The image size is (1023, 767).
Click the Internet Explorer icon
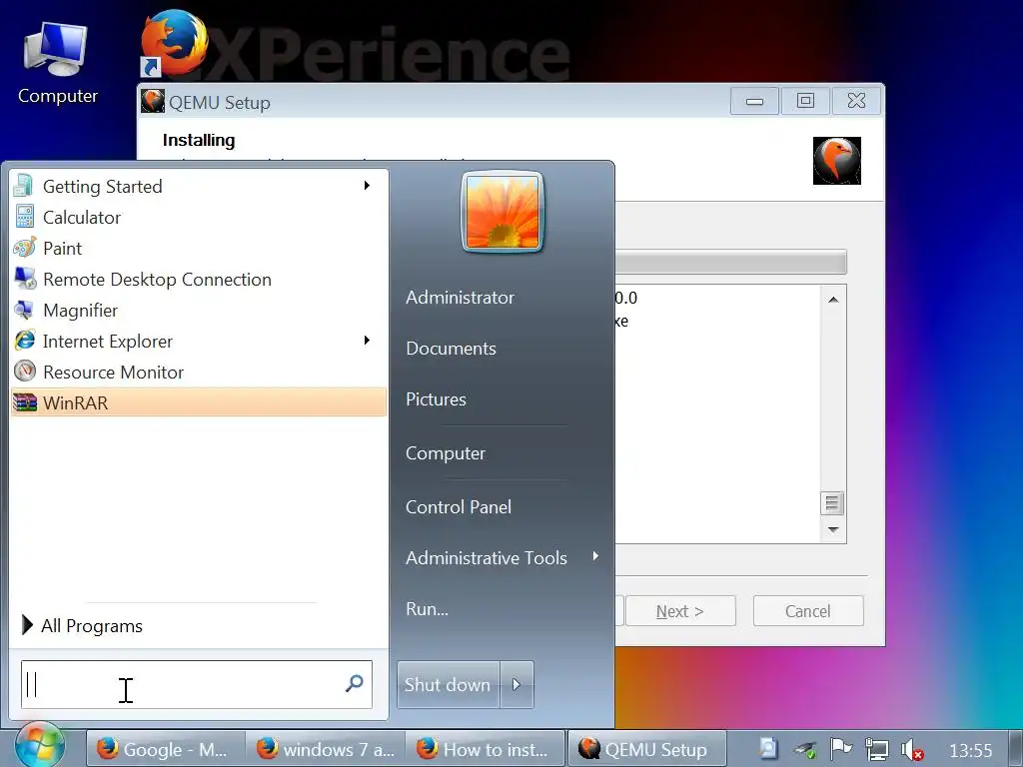pyautogui.click(x=24, y=342)
